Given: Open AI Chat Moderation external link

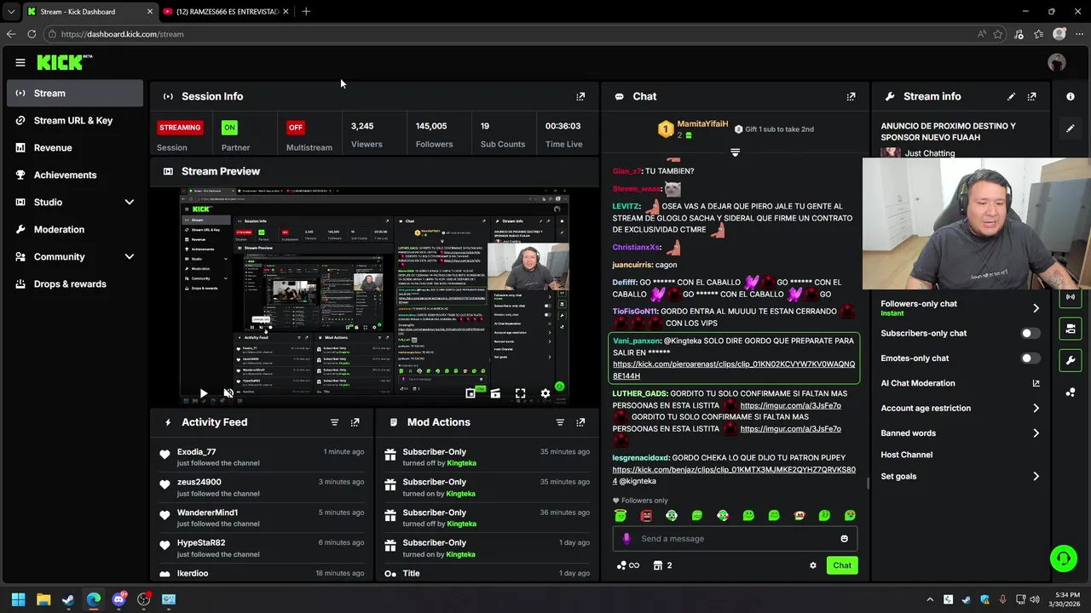Looking at the screenshot, I should tap(1036, 383).
